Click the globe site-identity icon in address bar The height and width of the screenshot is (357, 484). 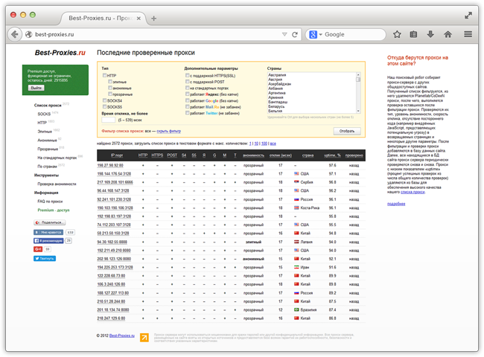click(29, 34)
